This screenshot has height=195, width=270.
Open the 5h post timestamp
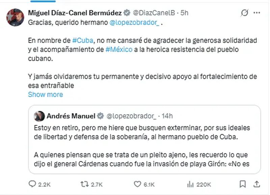185,13
